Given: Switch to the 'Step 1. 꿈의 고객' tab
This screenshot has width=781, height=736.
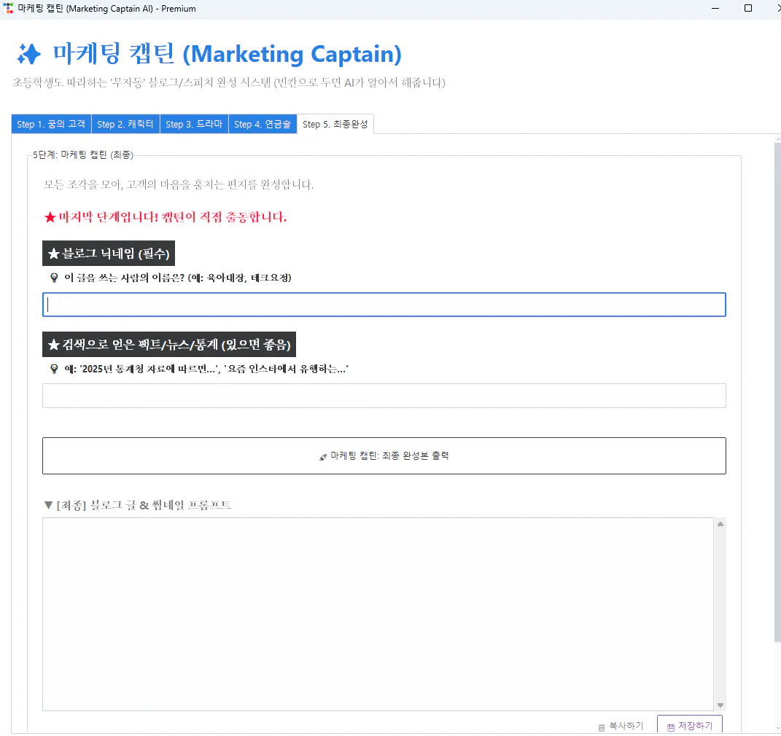Looking at the screenshot, I should (x=50, y=124).
